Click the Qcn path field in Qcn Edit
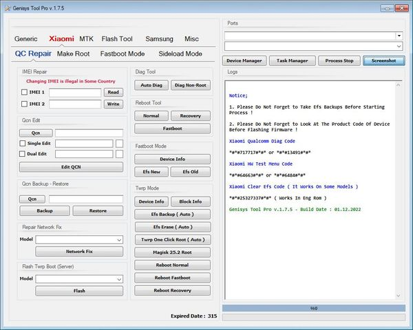 point(89,133)
